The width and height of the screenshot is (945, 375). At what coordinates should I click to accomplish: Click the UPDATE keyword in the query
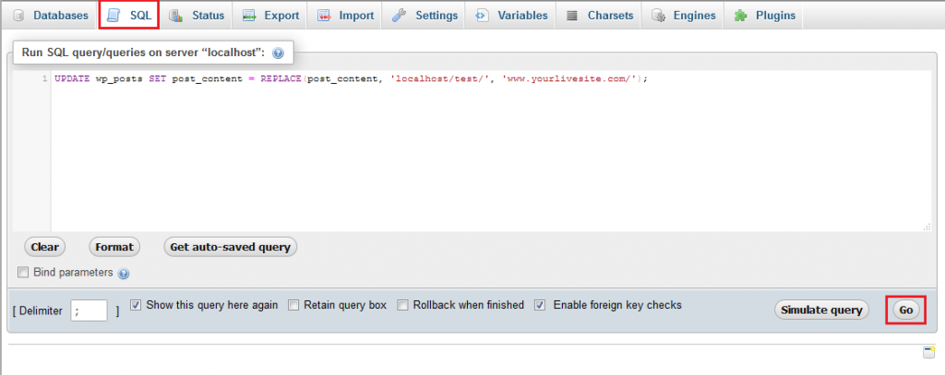pyautogui.click(x=72, y=79)
